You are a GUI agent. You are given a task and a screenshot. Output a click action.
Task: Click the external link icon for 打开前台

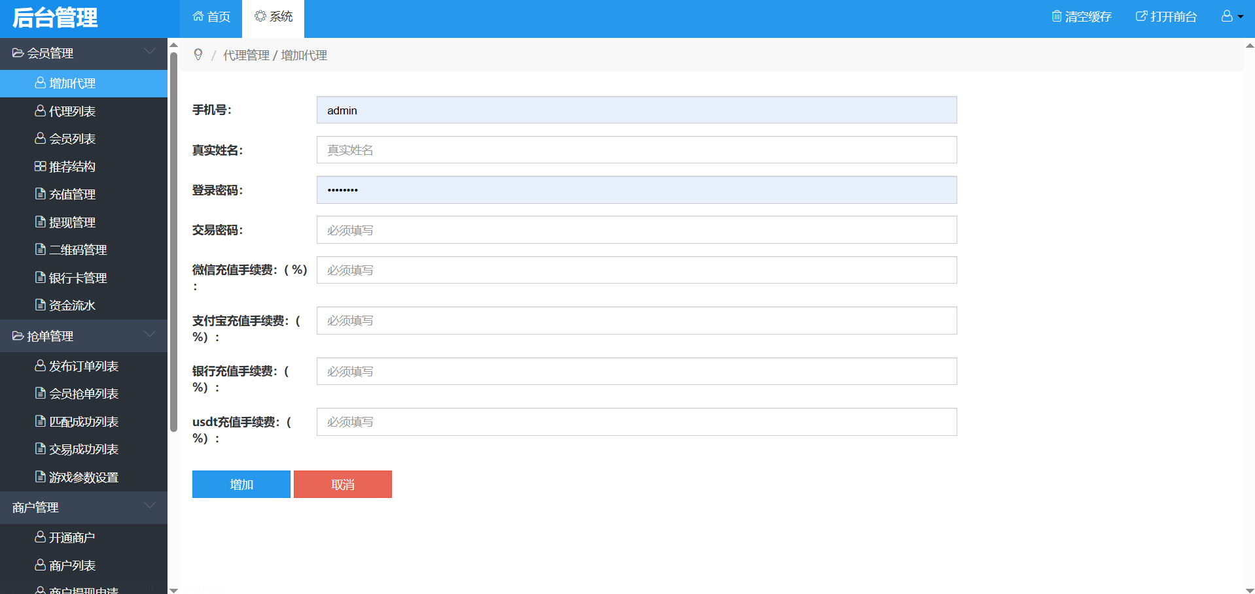pyautogui.click(x=1141, y=16)
